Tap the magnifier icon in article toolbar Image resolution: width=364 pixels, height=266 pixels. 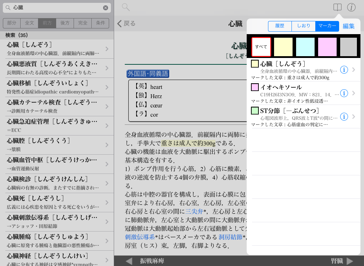pyautogui.click(x=126, y=7)
